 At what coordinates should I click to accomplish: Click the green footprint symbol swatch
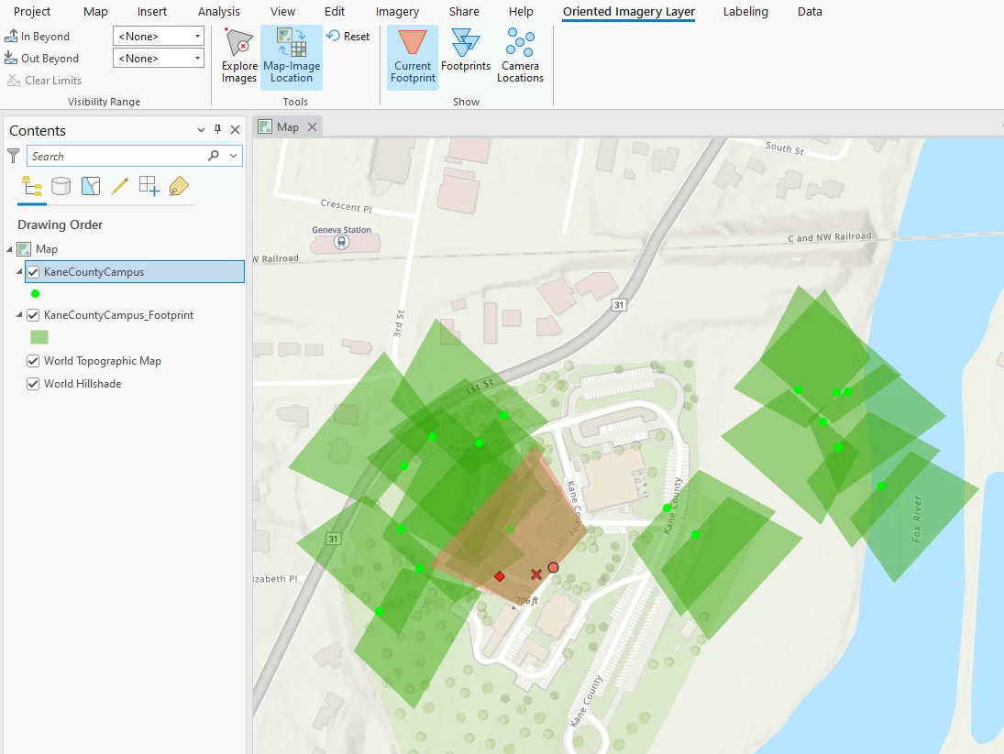pos(39,337)
